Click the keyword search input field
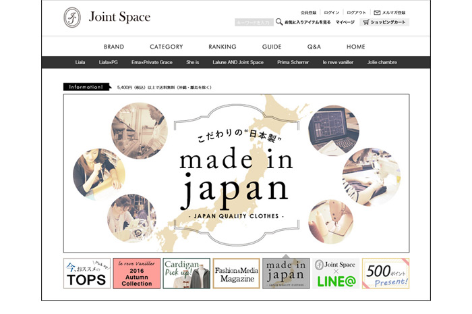 click(254, 22)
